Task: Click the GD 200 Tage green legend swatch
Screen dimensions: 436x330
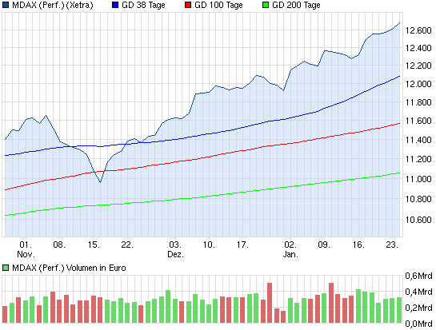Action: tap(266, 5)
